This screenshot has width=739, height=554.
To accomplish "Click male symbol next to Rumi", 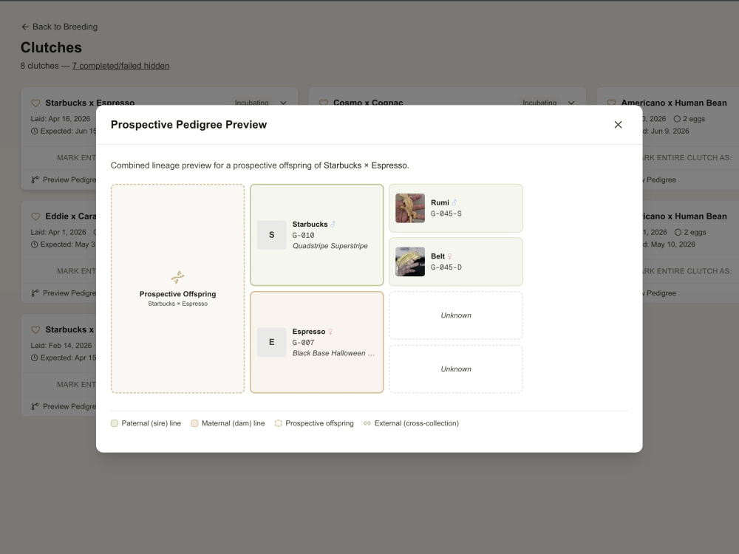I will point(454,202).
